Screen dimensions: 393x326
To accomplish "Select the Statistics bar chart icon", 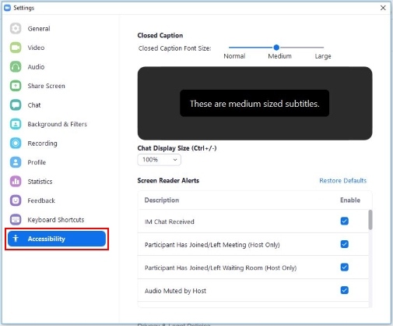I will pos(16,182).
